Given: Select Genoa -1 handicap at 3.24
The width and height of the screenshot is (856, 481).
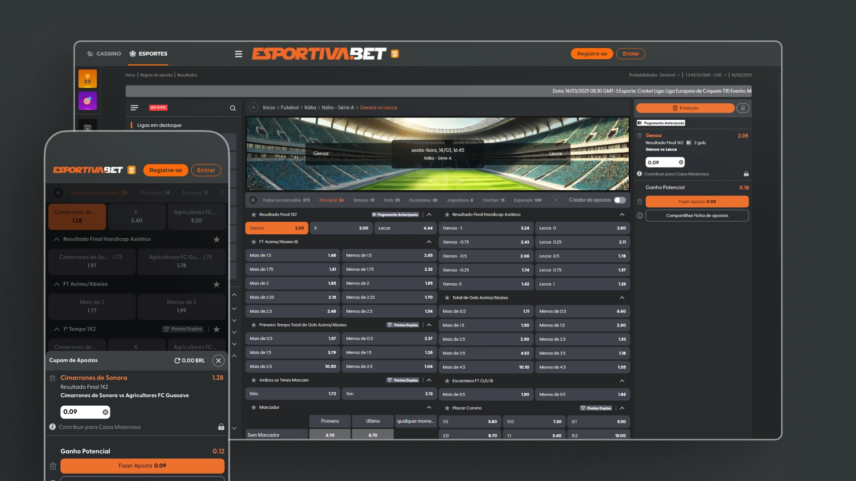Looking at the screenshot, I should 486,228.
